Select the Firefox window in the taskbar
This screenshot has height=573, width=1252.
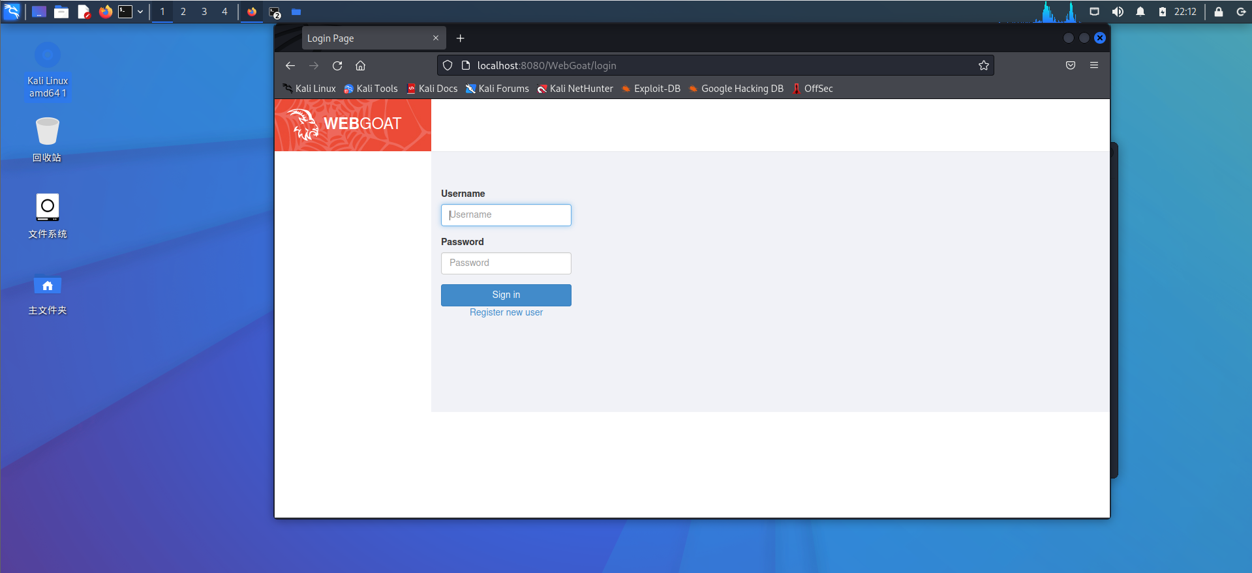tap(252, 12)
